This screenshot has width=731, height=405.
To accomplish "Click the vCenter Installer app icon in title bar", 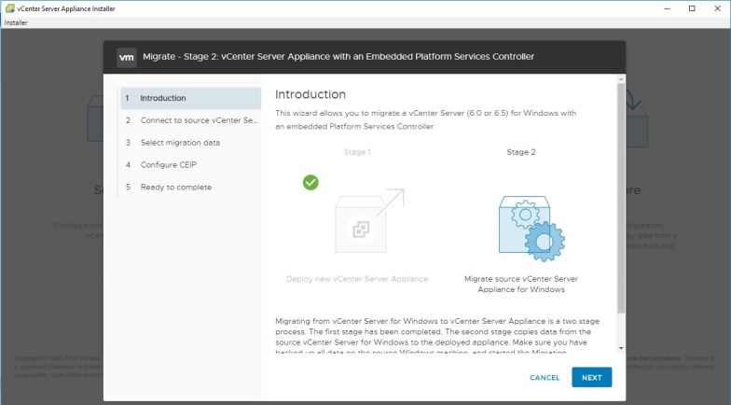I will [x=8, y=8].
